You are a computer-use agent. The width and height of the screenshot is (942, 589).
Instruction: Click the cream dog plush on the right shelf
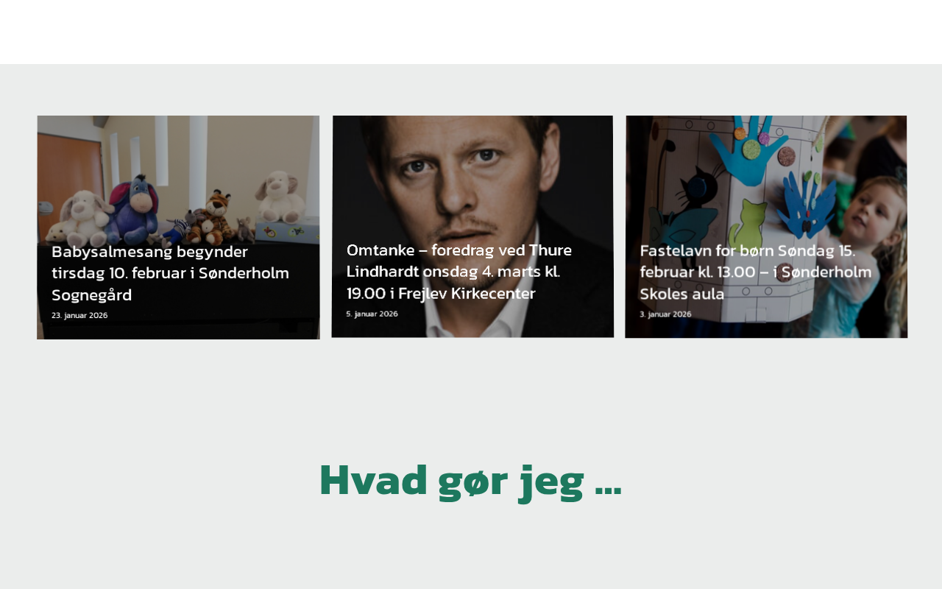280,197
